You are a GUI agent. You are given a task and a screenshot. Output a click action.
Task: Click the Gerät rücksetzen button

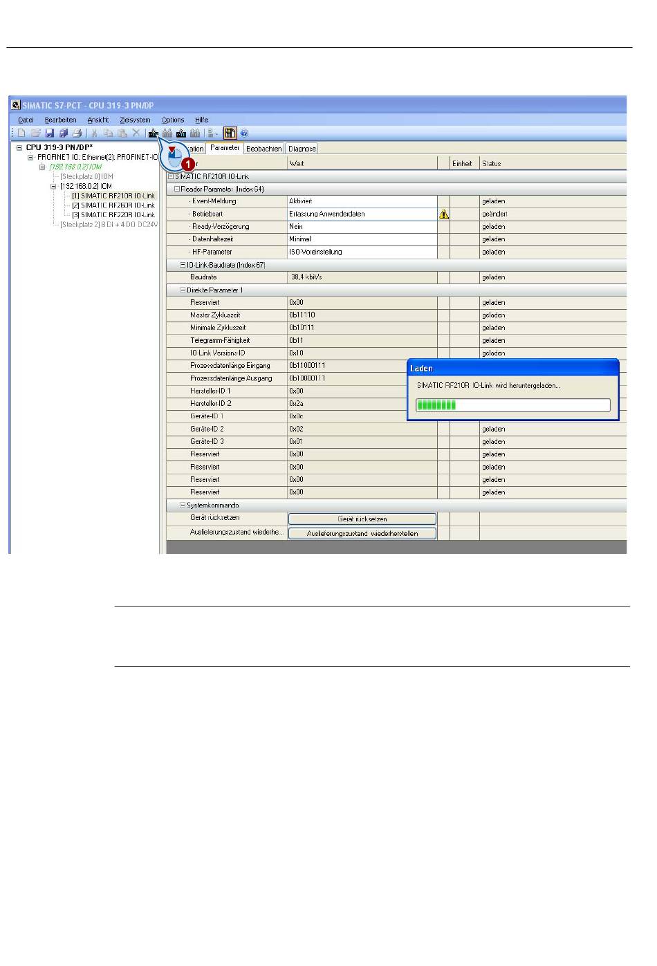[x=362, y=519]
